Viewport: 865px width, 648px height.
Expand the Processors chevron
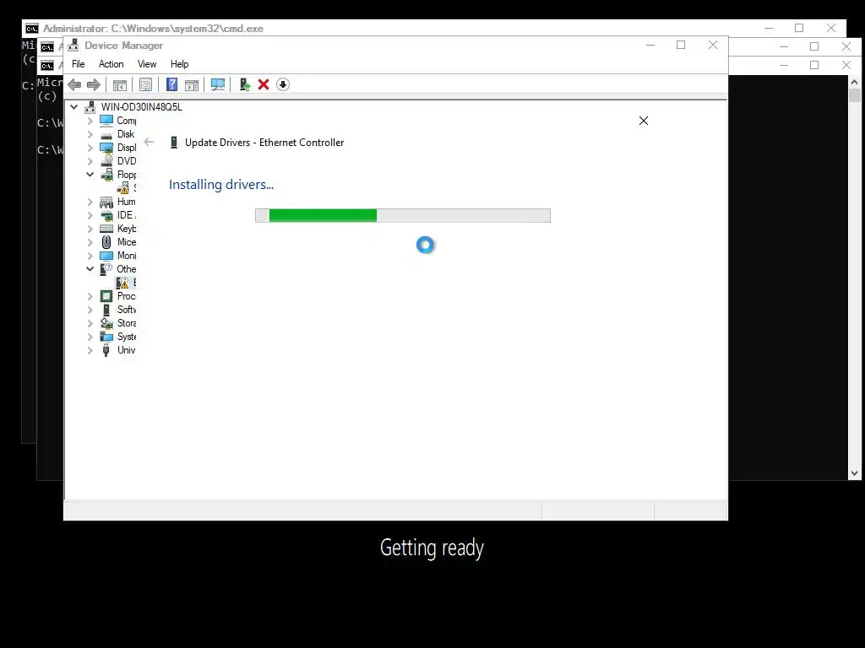90,296
